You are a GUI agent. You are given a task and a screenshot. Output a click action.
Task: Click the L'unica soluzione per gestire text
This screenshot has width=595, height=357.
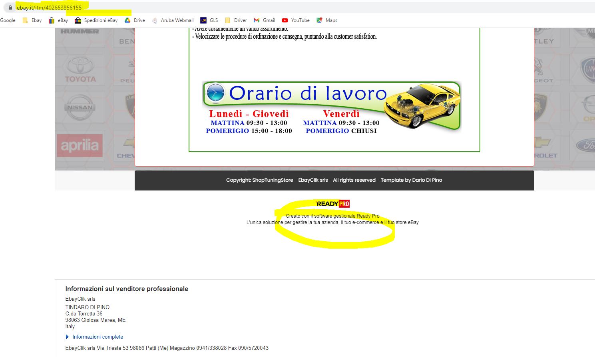332,222
